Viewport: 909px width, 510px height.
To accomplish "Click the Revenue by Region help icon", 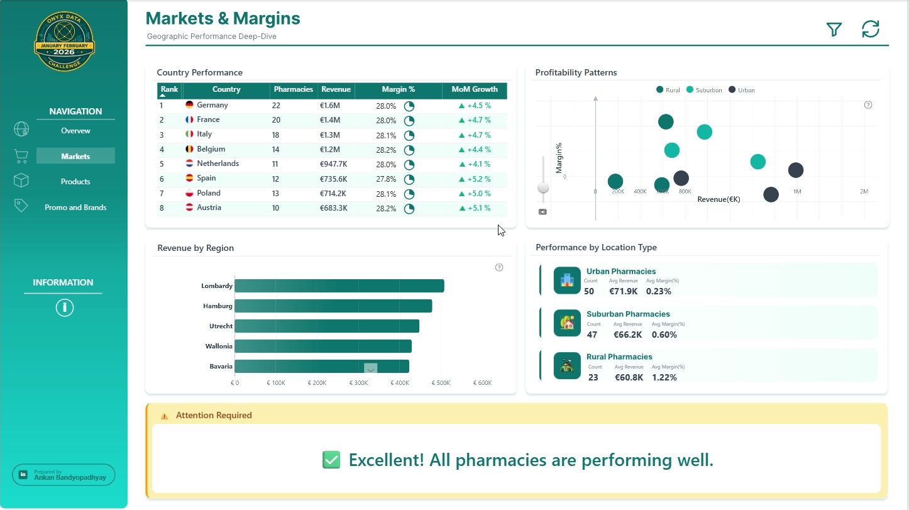I will coord(499,267).
